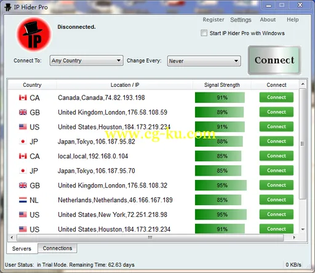Click the 88% signal bar for Tokyo
315x273 pixels.
tap(219, 141)
